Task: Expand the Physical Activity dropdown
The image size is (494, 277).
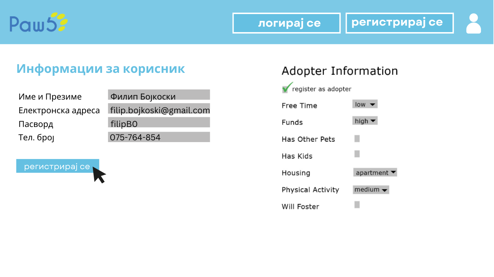Action: [371, 189]
